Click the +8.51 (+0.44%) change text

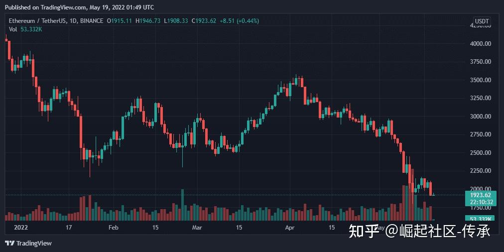point(240,21)
